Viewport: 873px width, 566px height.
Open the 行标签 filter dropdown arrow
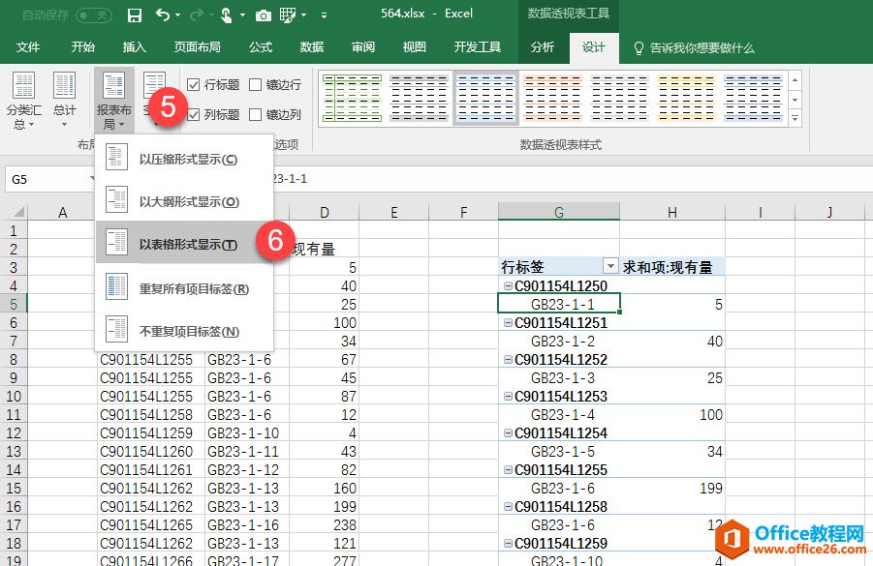point(610,266)
